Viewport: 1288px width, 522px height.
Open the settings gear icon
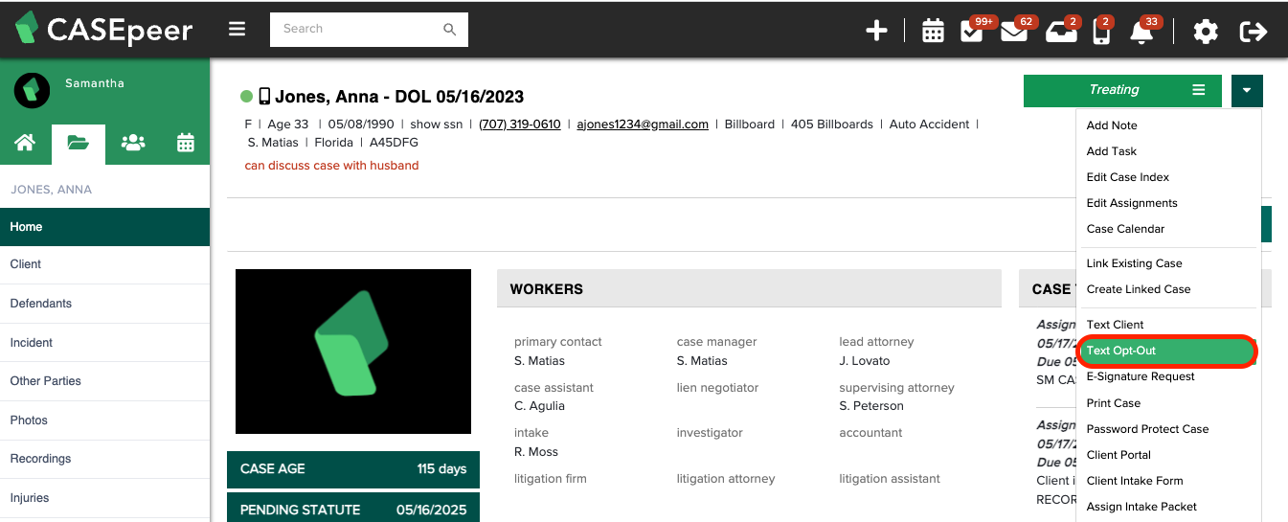pyautogui.click(x=1206, y=32)
